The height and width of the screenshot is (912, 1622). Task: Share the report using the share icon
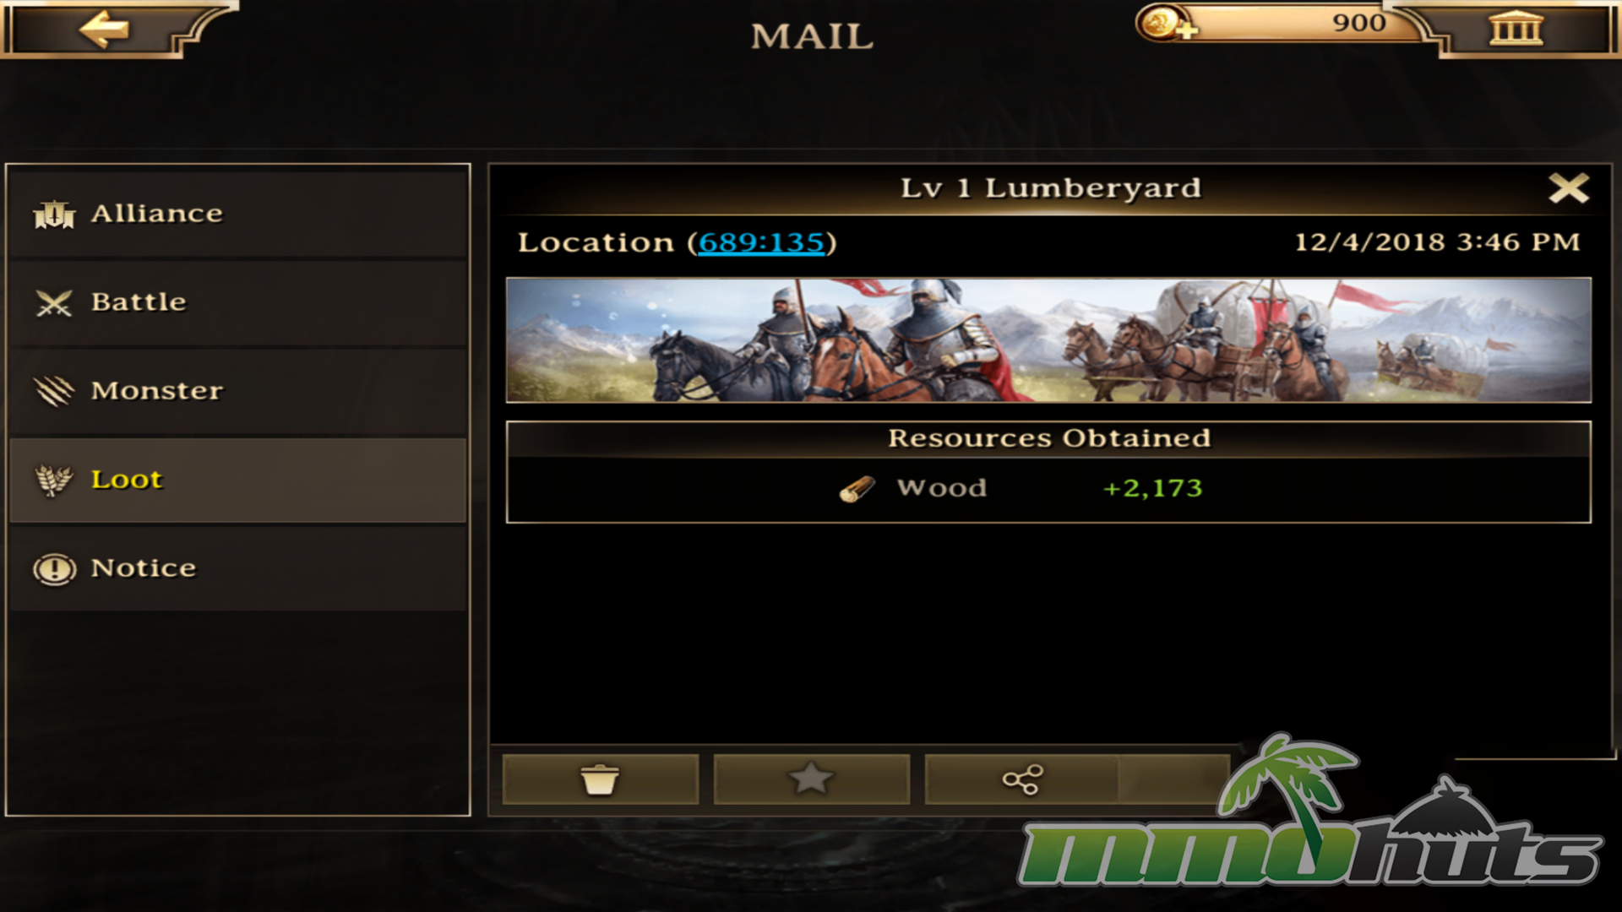[x=1022, y=779]
